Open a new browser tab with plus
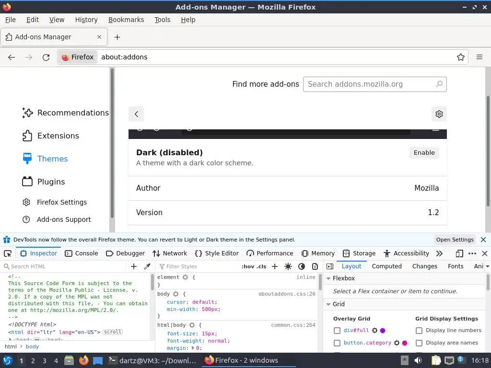 pos(117,37)
